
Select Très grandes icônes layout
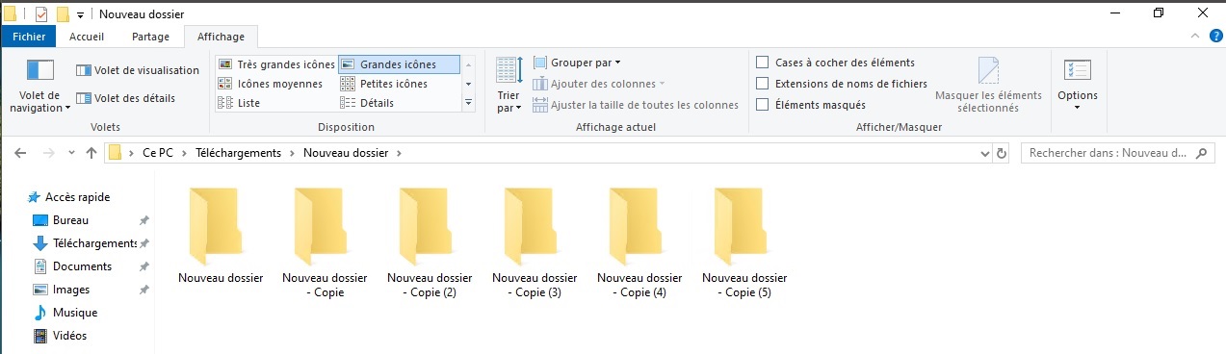point(276,64)
